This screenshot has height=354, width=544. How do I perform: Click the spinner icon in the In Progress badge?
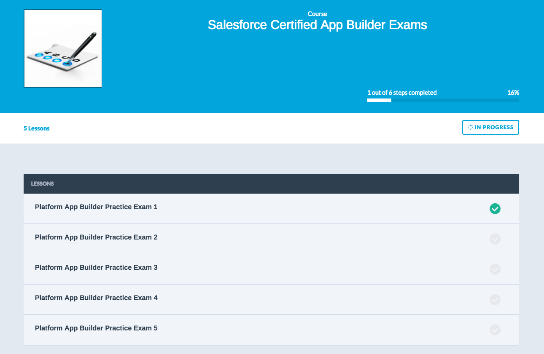pyautogui.click(x=470, y=128)
